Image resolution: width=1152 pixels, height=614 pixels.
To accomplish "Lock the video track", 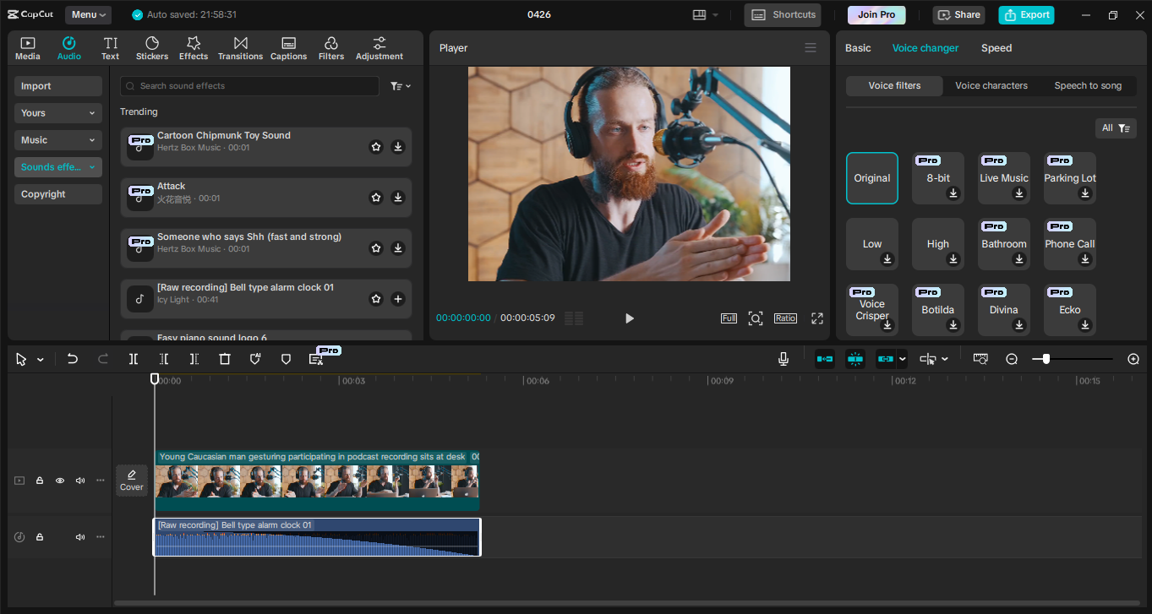I will pyautogui.click(x=40, y=481).
